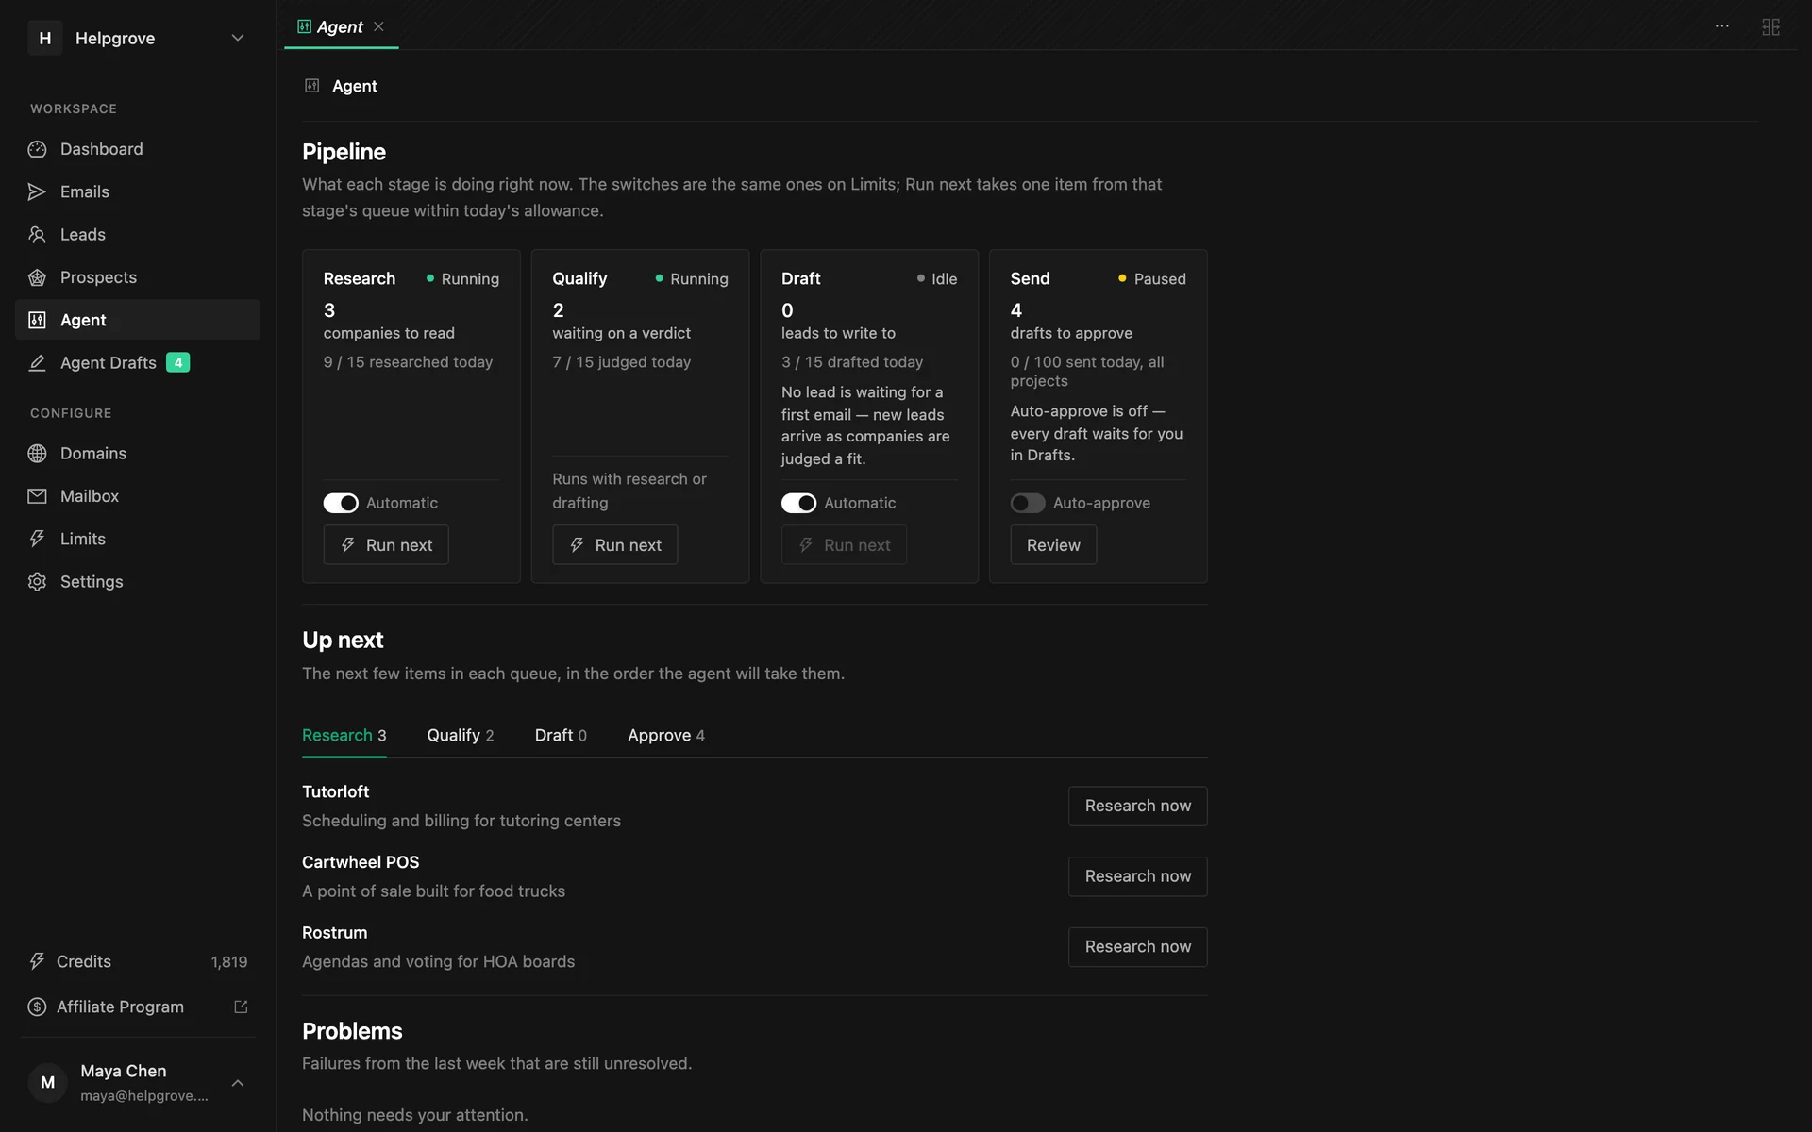1812x1132 pixels.
Task: Expand the Helpgrove workspace dropdown chevron
Action: pos(238,38)
